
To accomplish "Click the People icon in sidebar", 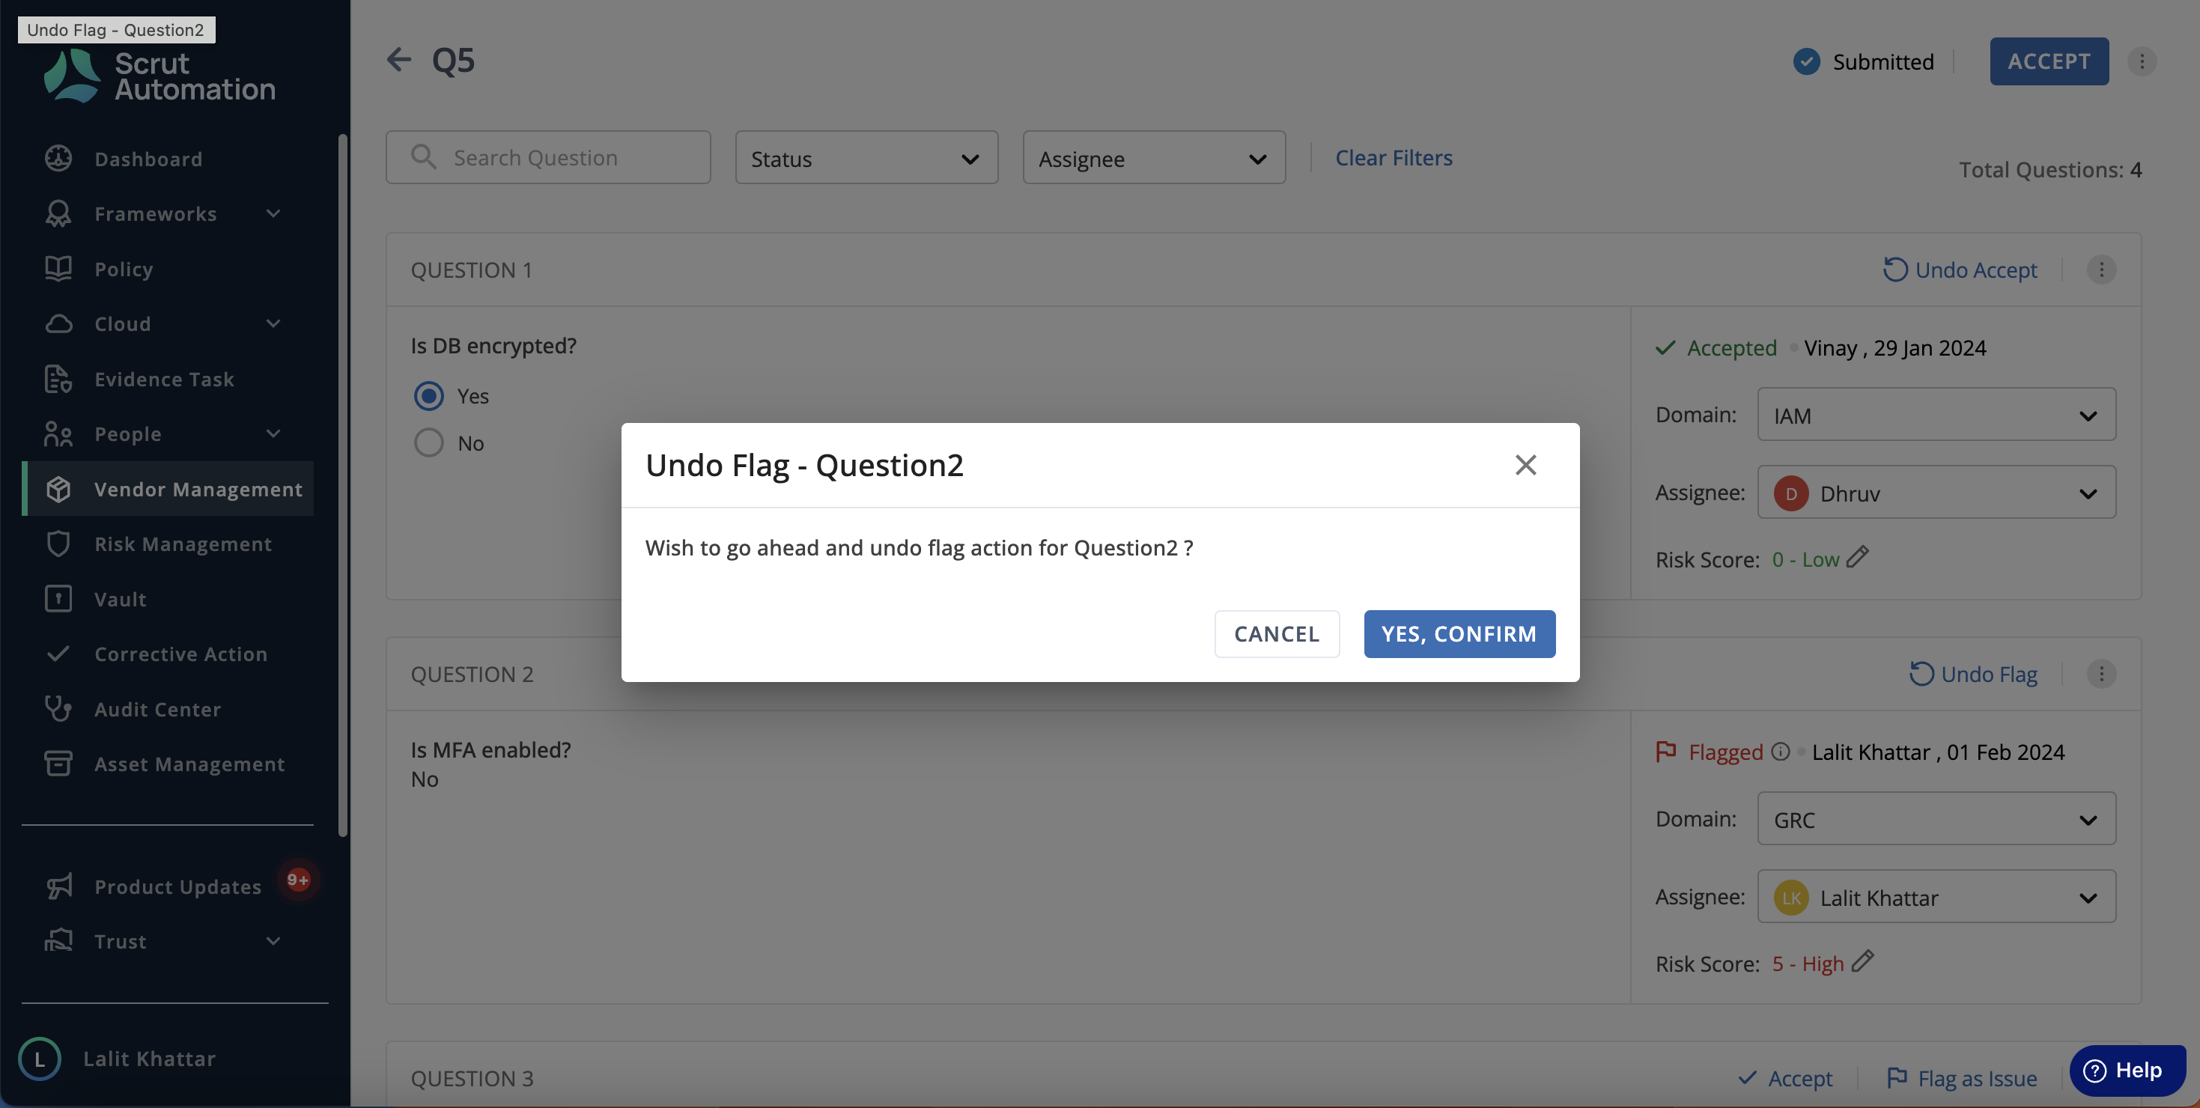I will point(58,433).
